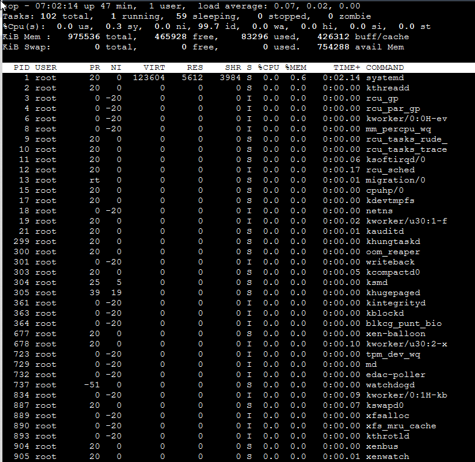Screen dimensions: 475x462
Task: Click the free memory value 465928
Action: point(171,37)
